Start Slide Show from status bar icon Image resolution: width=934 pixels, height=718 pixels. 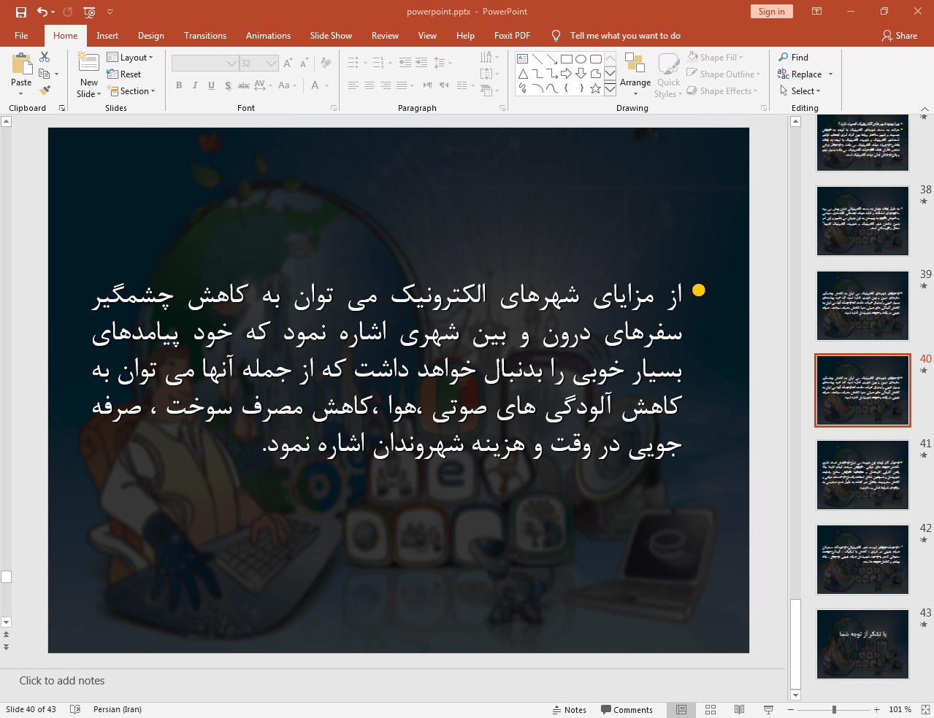click(x=768, y=709)
